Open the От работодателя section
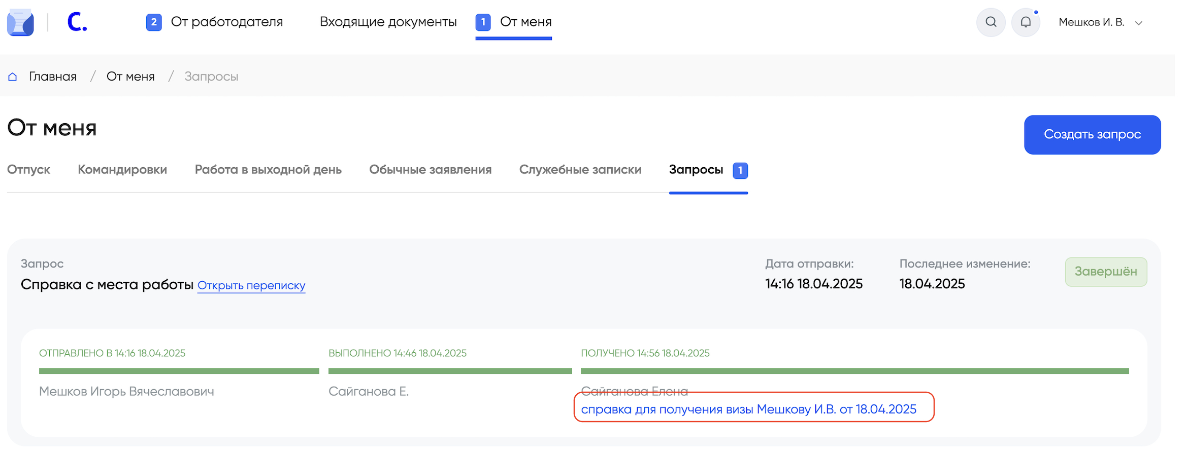 (226, 22)
